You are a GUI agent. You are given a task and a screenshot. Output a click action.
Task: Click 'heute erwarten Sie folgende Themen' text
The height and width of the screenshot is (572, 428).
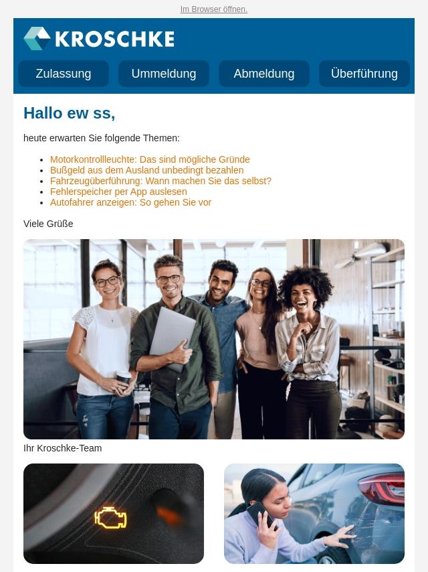(x=102, y=138)
